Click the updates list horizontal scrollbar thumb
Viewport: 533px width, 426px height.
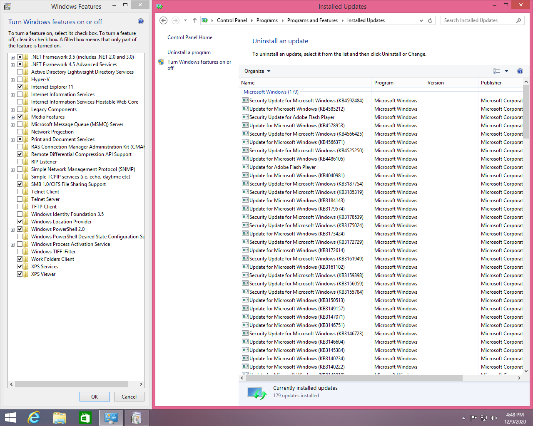point(354,378)
